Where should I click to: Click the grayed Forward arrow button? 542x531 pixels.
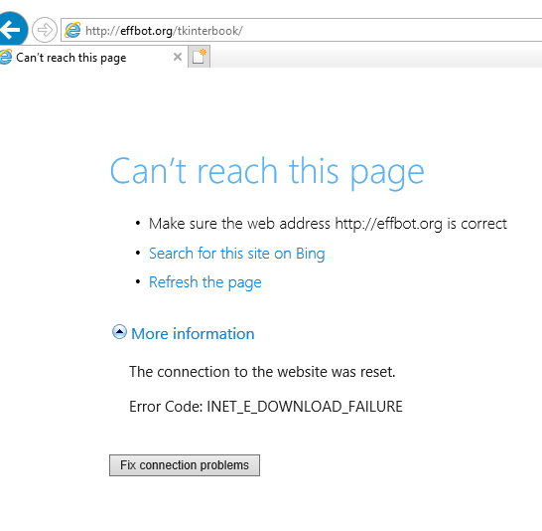pyautogui.click(x=45, y=30)
